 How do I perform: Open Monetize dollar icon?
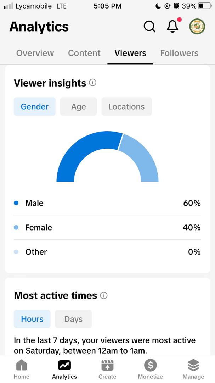click(150, 365)
